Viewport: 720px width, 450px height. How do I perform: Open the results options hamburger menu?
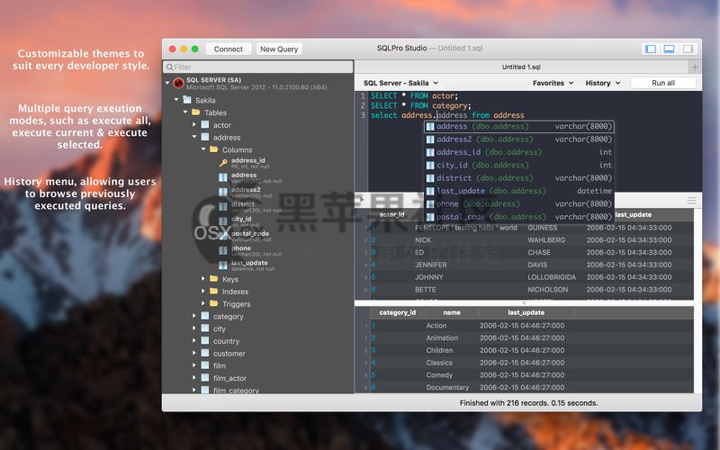click(691, 201)
